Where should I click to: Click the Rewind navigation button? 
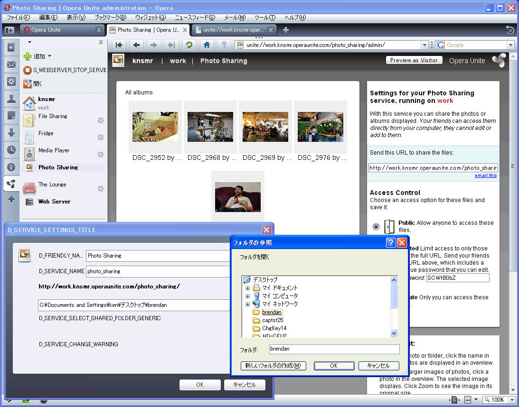(x=119, y=45)
